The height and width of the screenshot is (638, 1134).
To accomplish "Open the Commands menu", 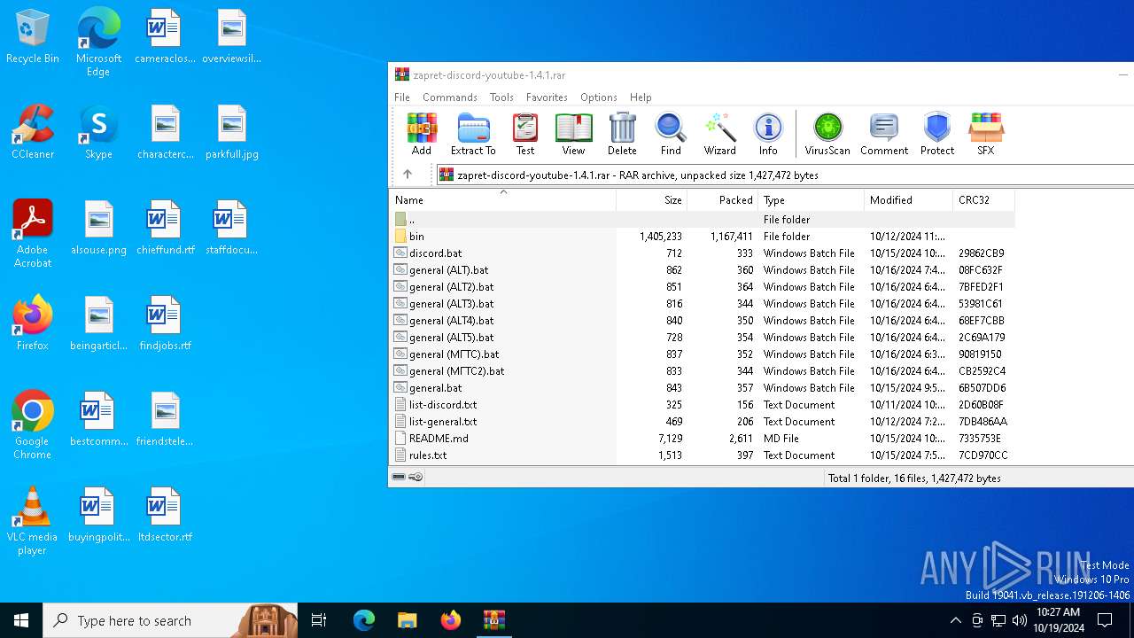I will (450, 97).
